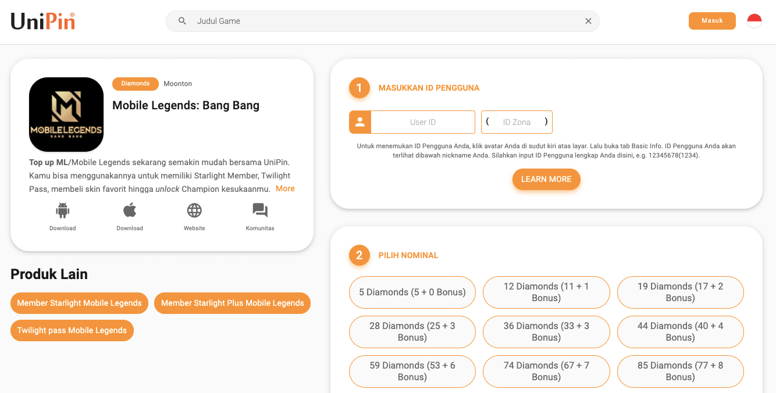
Task: Open the Indonesia flag language selector
Action: pyautogui.click(x=754, y=21)
